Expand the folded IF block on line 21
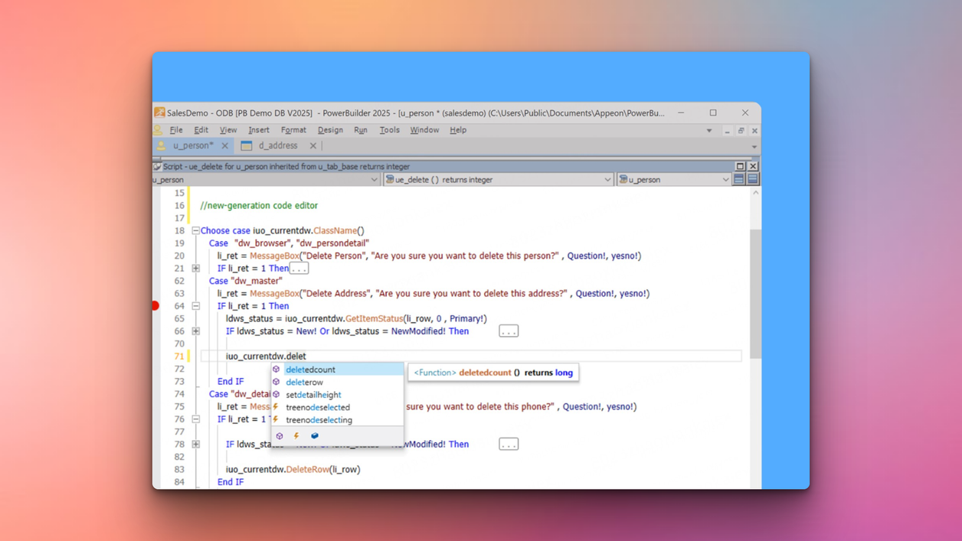962x541 pixels. tap(196, 269)
